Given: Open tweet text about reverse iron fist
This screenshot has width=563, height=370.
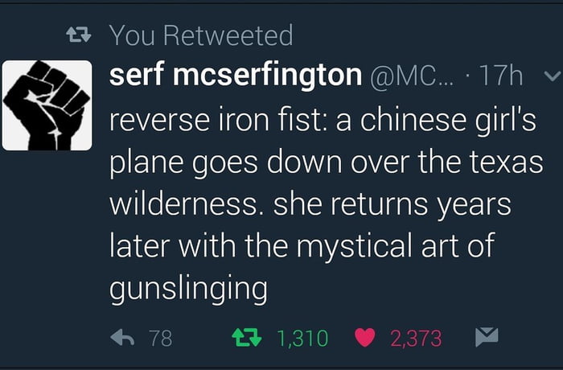Looking at the screenshot, I should pyautogui.click(x=326, y=203).
